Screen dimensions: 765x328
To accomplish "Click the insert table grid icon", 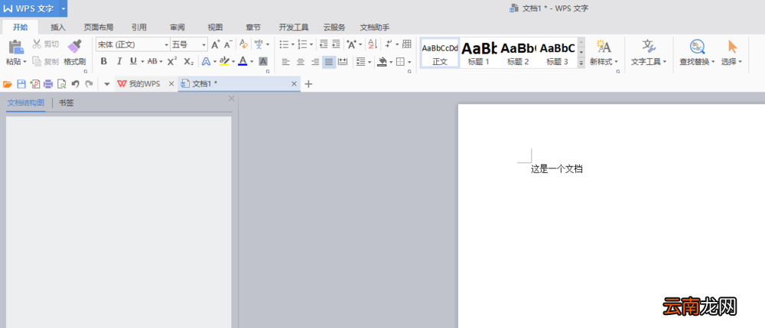I will pyautogui.click(x=406, y=44).
